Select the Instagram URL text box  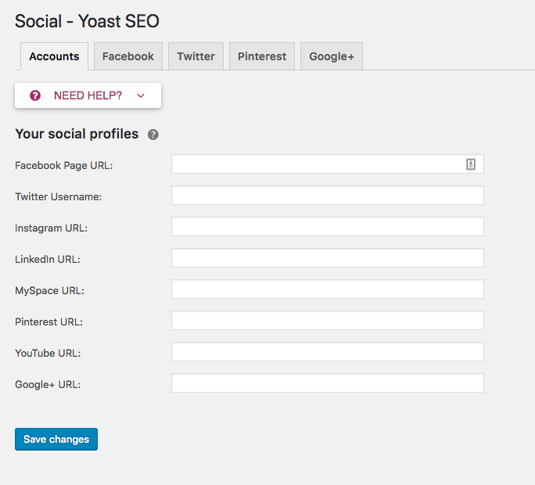(327, 227)
